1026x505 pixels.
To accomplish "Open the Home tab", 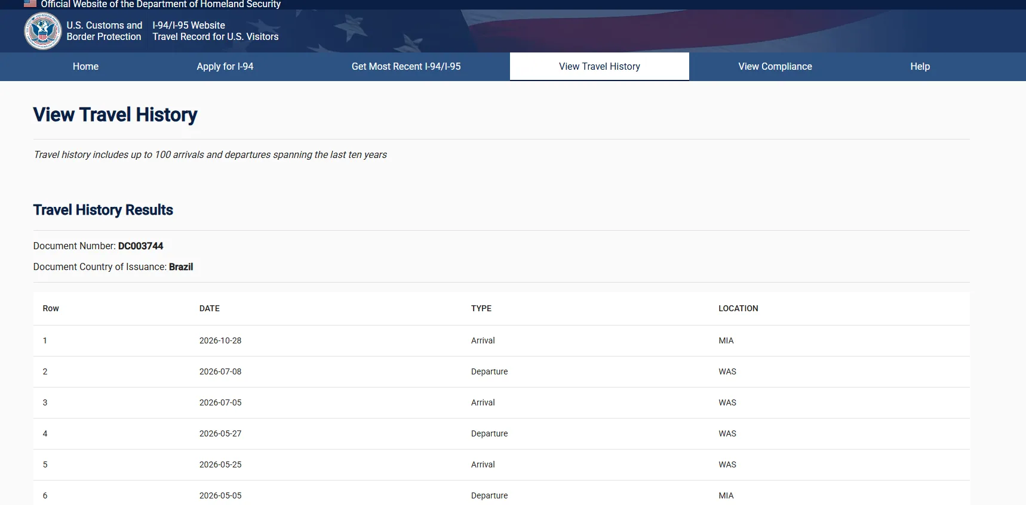I will click(85, 66).
